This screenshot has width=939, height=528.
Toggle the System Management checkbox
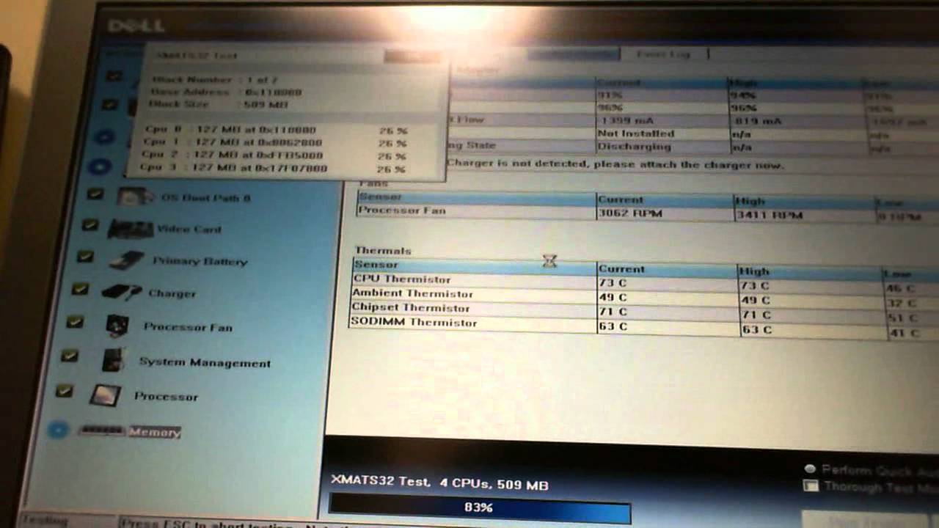click(x=70, y=356)
